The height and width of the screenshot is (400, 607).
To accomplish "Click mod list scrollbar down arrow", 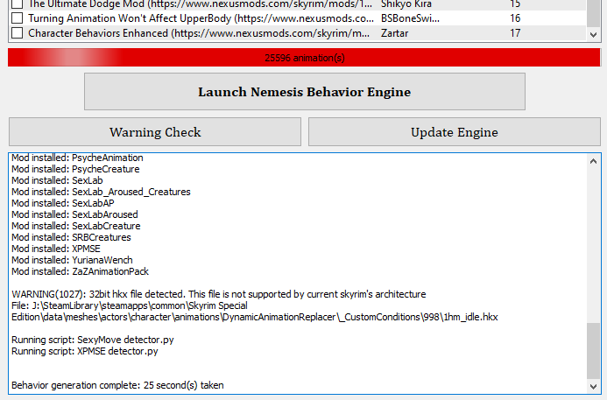I will pos(593,34).
